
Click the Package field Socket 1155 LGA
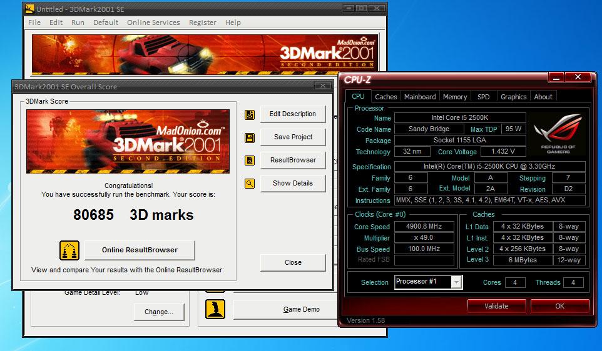(x=460, y=141)
